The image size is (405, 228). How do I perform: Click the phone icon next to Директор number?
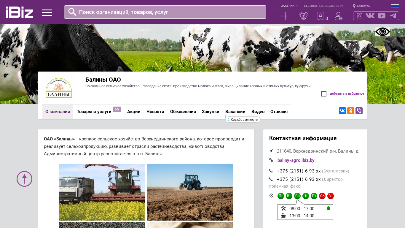(x=271, y=179)
